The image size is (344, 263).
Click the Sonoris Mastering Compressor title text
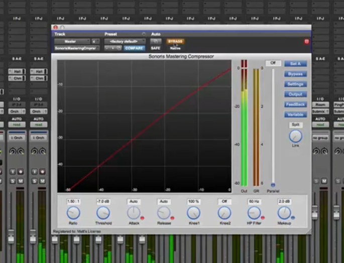click(x=181, y=57)
